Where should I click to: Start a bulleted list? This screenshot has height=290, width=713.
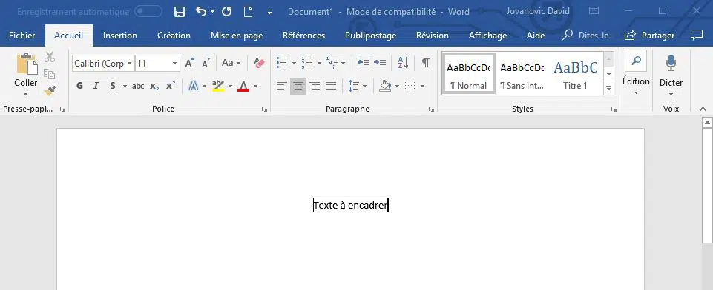[x=282, y=63]
